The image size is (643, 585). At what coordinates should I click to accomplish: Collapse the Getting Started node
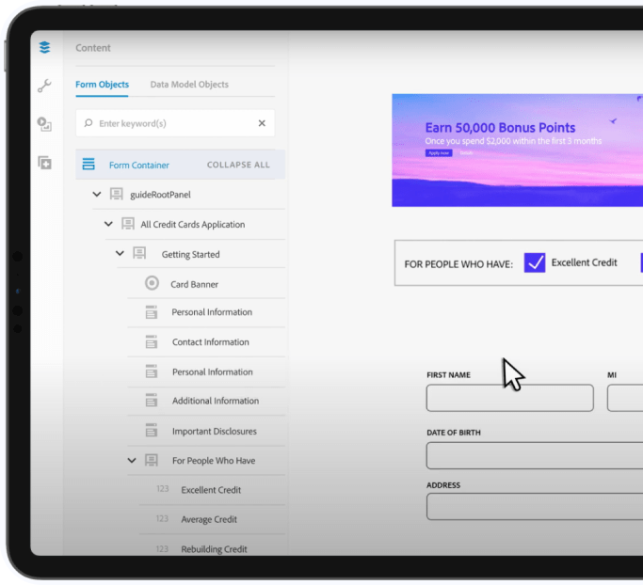click(x=120, y=254)
